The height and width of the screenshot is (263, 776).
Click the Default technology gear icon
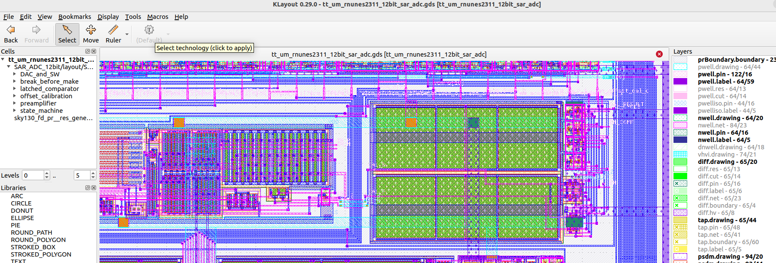point(149,30)
